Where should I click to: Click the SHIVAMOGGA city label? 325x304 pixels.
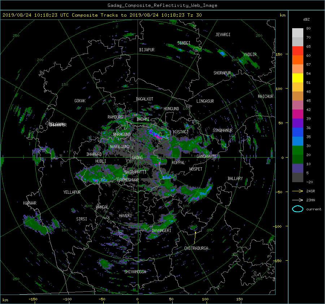point(135,272)
